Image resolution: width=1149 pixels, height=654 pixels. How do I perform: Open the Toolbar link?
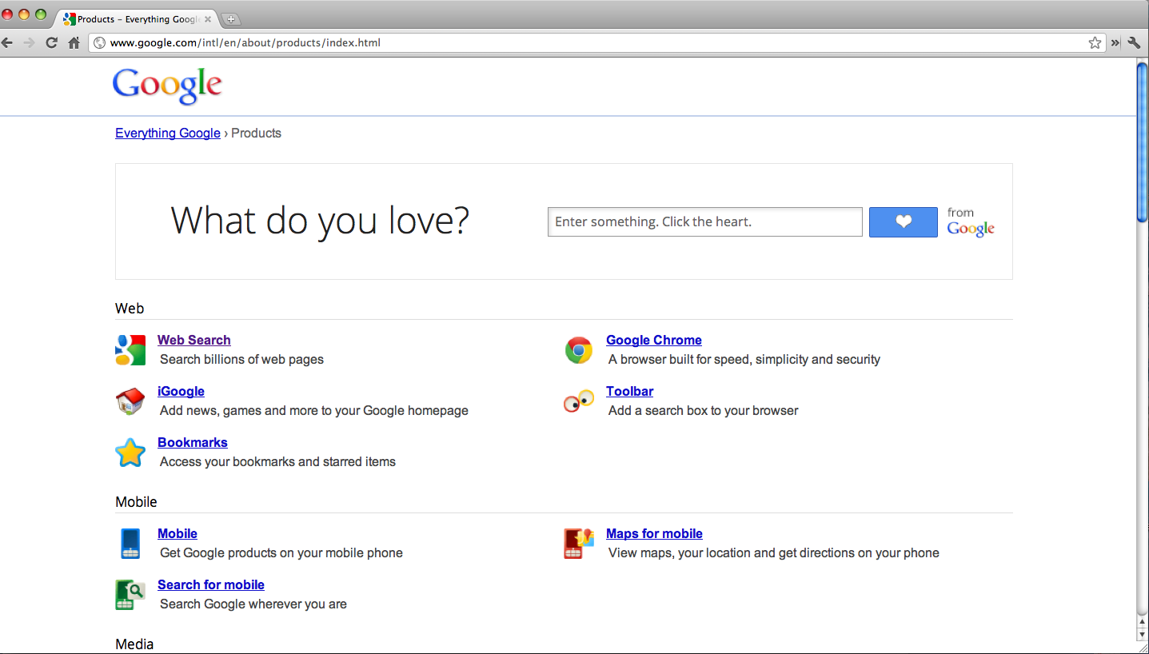pyautogui.click(x=629, y=391)
